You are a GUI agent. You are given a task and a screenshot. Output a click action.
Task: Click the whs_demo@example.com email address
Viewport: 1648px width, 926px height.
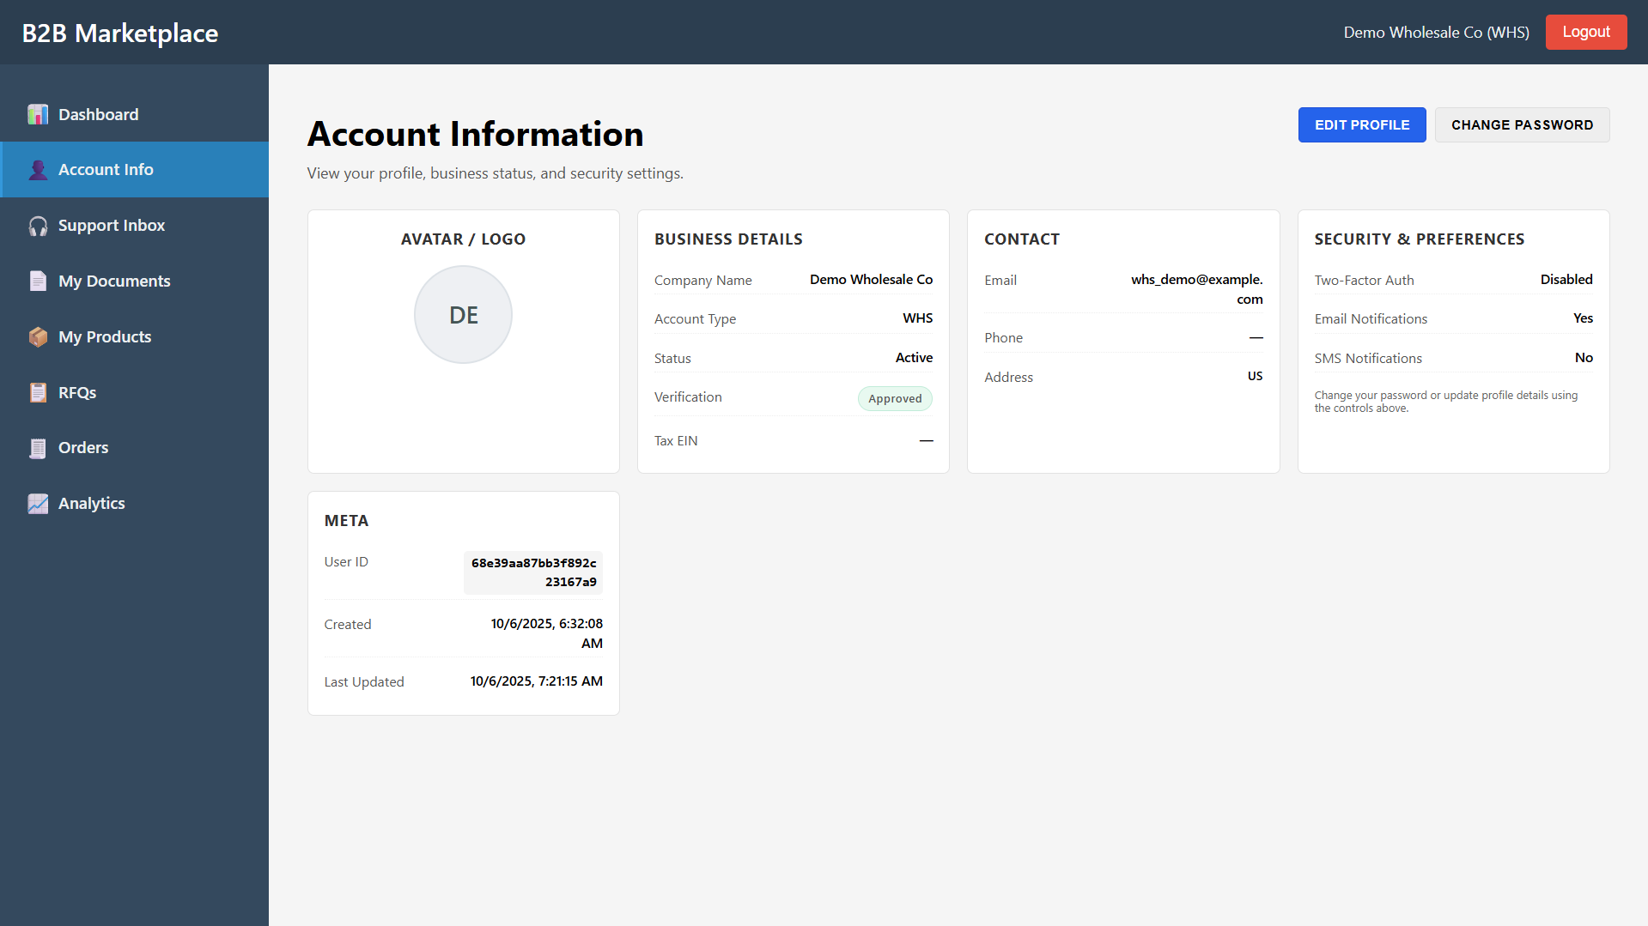pyautogui.click(x=1196, y=289)
